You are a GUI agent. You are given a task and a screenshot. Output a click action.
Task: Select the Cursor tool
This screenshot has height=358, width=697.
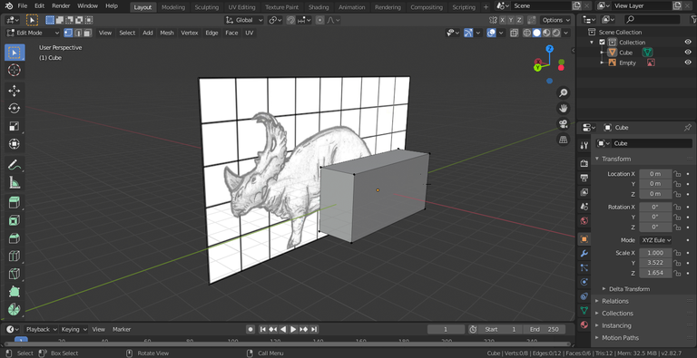(15, 70)
